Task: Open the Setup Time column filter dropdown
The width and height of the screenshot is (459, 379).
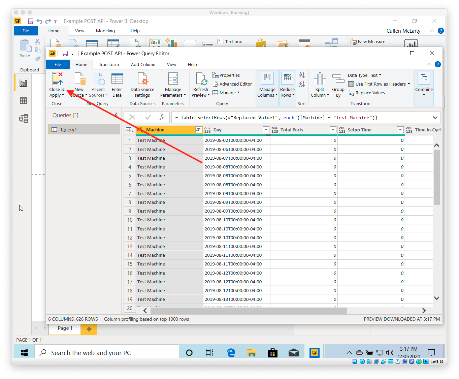Action: pyautogui.click(x=400, y=130)
